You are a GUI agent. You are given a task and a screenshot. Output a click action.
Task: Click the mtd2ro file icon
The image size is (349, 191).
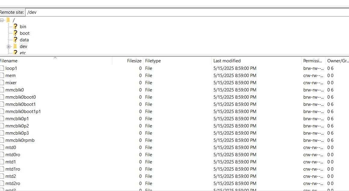tap(2, 184)
